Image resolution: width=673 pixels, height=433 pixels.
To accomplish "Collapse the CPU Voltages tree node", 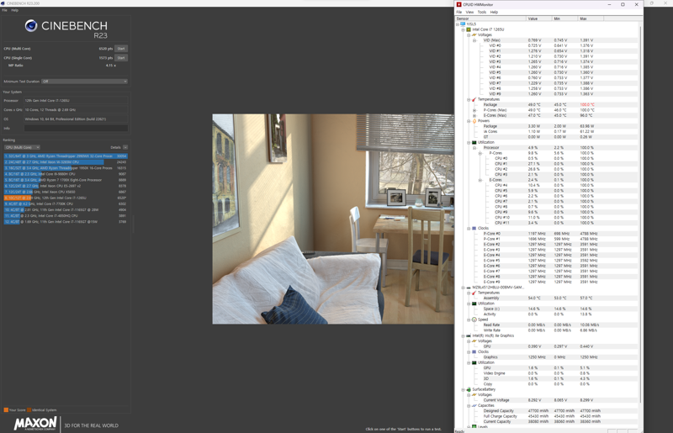I will 469,34.
